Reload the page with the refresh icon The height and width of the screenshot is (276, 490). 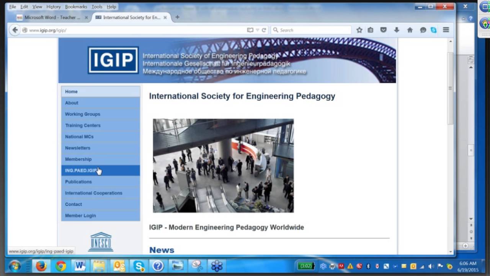tap(264, 30)
